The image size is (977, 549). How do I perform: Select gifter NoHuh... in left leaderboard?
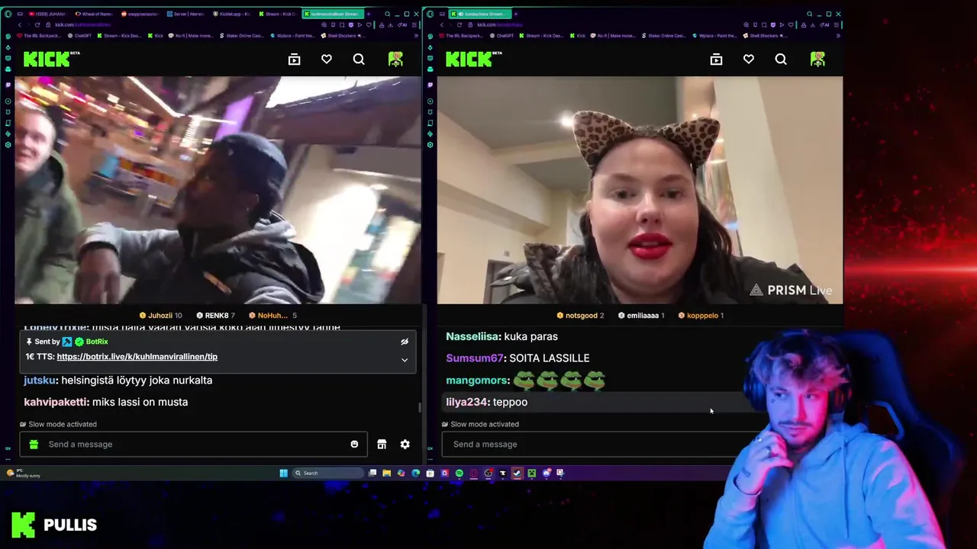pyautogui.click(x=272, y=315)
